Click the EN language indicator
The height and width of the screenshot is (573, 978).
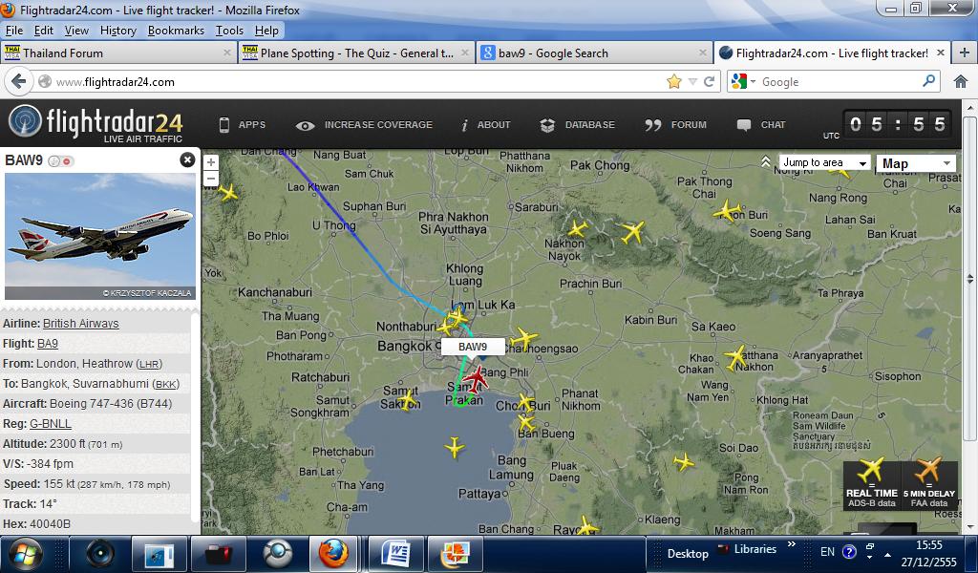[828, 552]
